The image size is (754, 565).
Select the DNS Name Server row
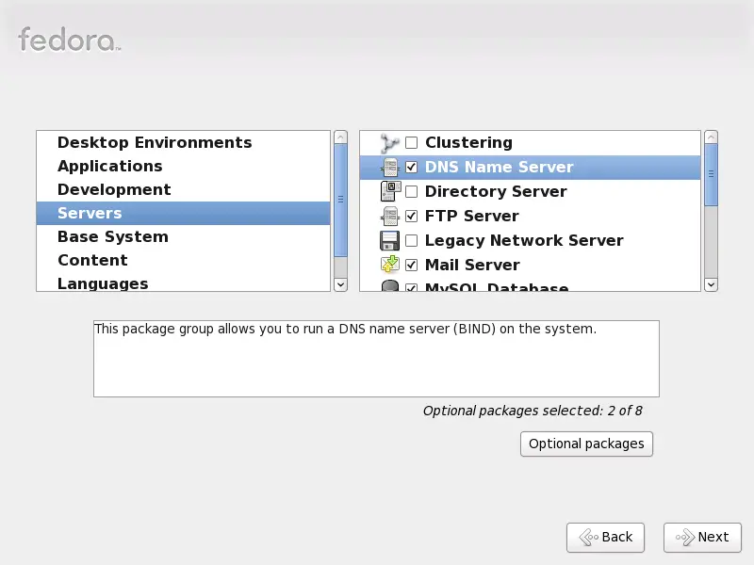click(x=530, y=168)
